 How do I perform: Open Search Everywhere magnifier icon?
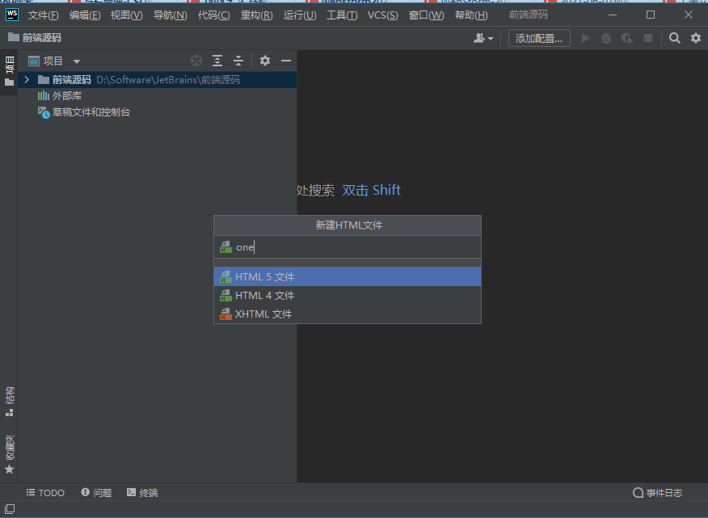tap(675, 39)
